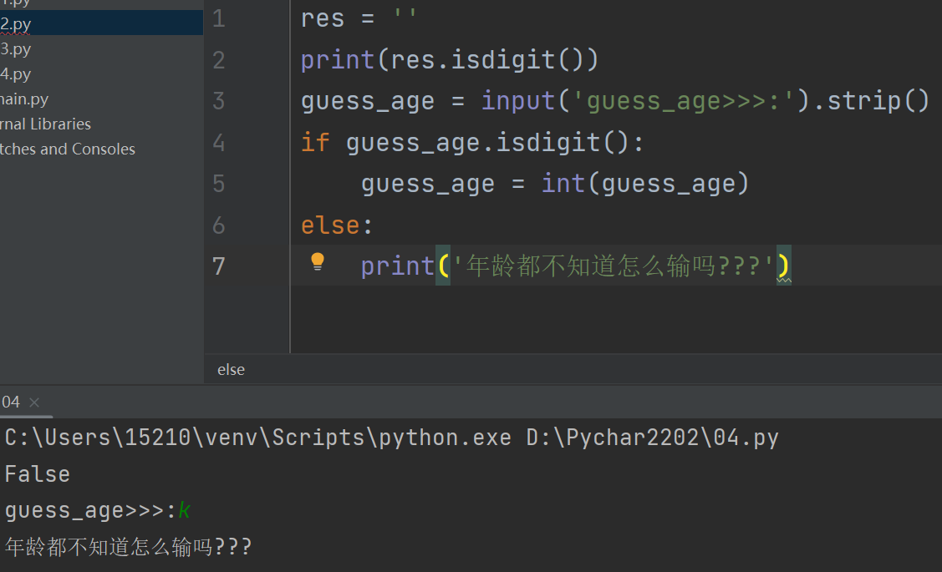942x572 pixels.
Task: Click the yellow lightbulb intention icon
Action: tap(318, 262)
